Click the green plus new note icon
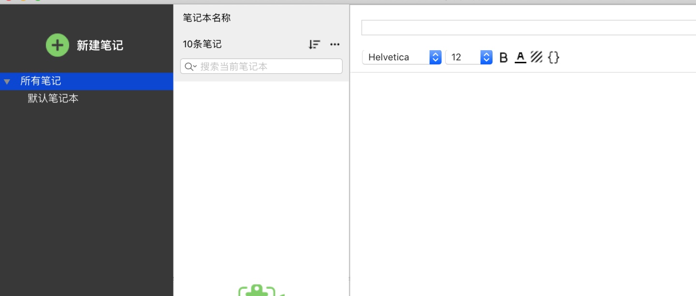696x296 pixels. [58, 45]
